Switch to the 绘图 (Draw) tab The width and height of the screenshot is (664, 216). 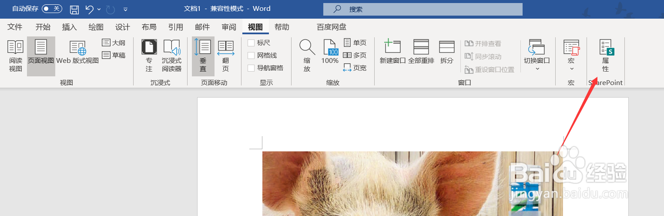pyautogui.click(x=96, y=27)
